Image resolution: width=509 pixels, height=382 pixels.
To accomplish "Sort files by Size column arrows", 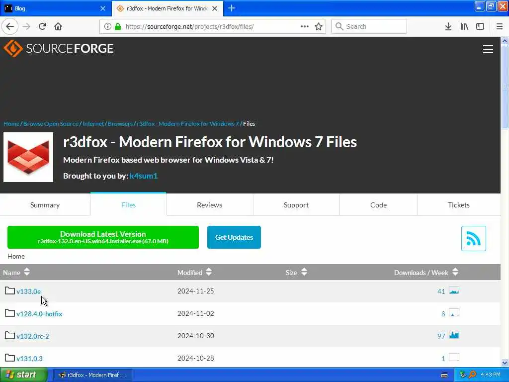I will click(x=304, y=272).
